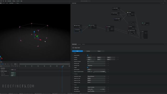Jump to the timeline start
The width and height of the screenshot is (167, 94).
point(1,64)
